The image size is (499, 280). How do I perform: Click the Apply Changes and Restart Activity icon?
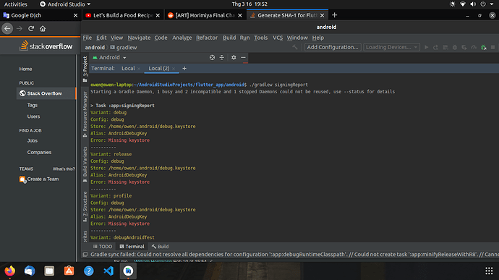tap(435, 47)
